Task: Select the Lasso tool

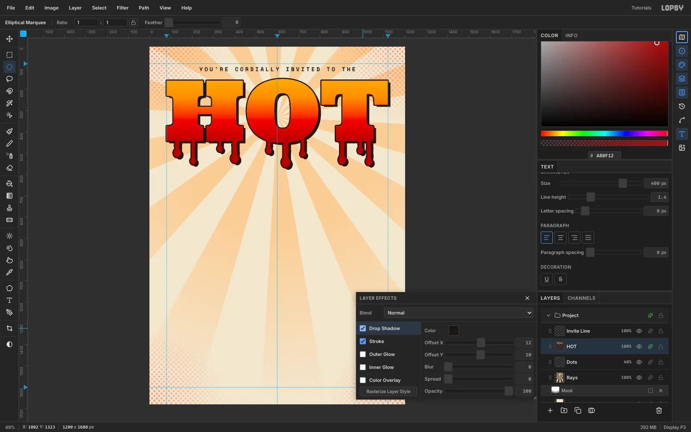Action: [10, 79]
